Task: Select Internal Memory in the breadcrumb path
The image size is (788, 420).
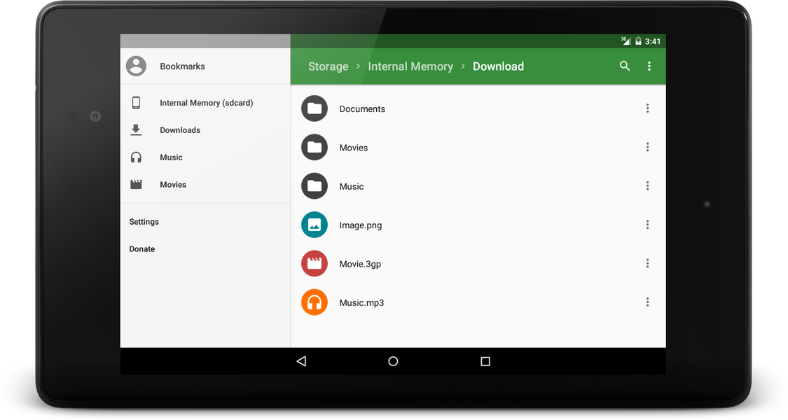Action: 410,66
